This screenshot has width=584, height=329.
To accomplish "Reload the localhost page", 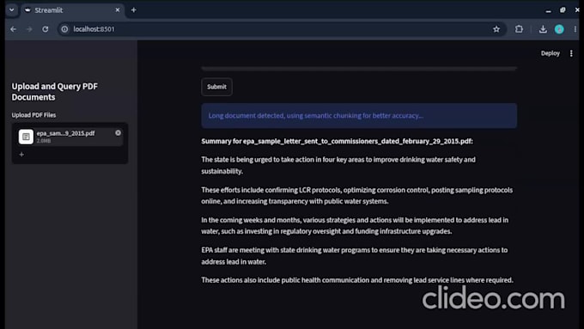I will click(45, 29).
